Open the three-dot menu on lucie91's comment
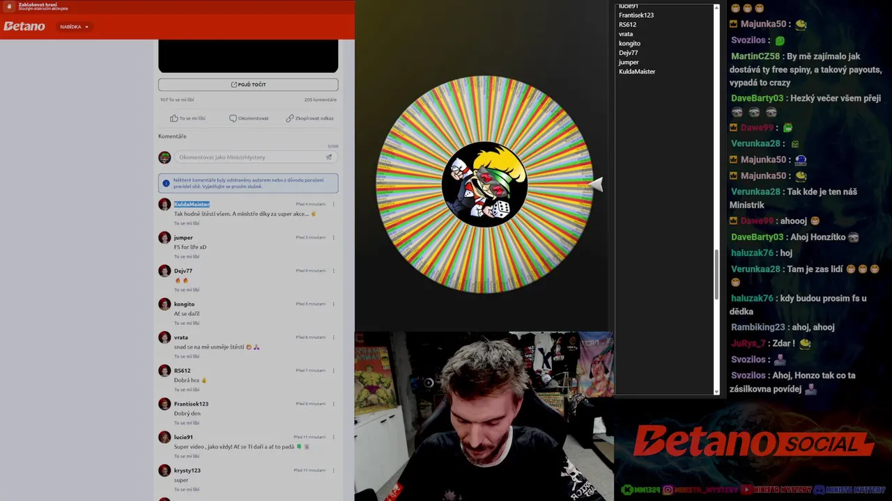The image size is (892, 501). 334,437
